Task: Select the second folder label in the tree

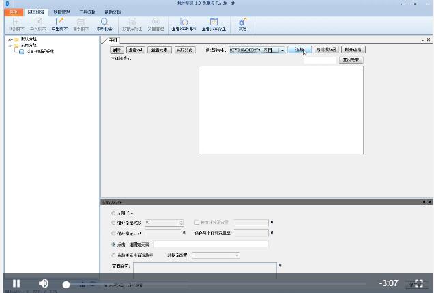Action: [x=29, y=45]
